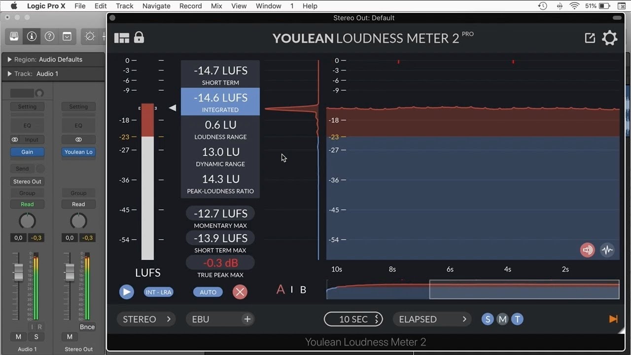The image size is (631, 355).
Task: Click the keyboard viewer menu bar icon
Action: (621, 6)
